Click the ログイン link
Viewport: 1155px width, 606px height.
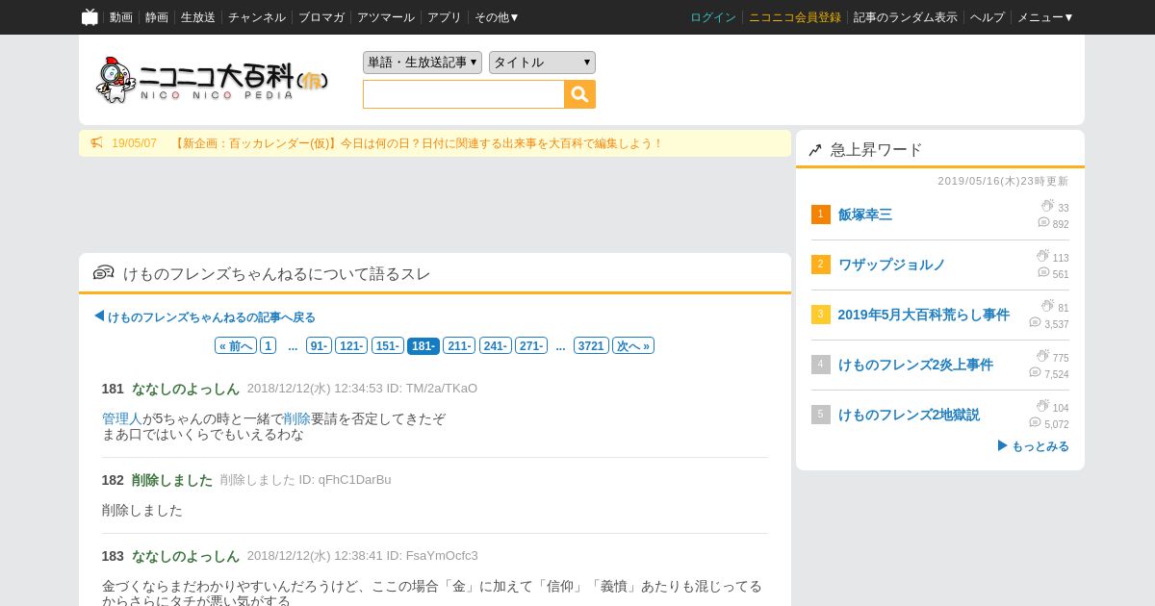click(713, 17)
